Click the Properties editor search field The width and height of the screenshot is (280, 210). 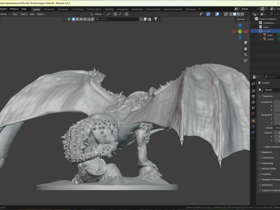(x=272, y=77)
